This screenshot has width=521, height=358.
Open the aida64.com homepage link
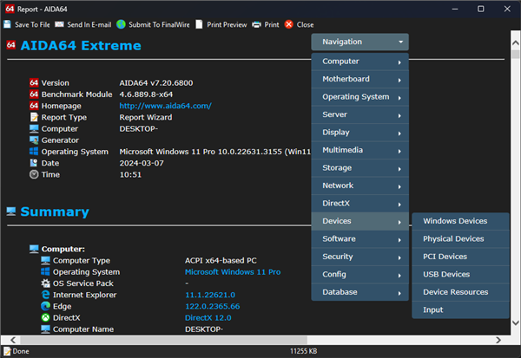click(165, 106)
